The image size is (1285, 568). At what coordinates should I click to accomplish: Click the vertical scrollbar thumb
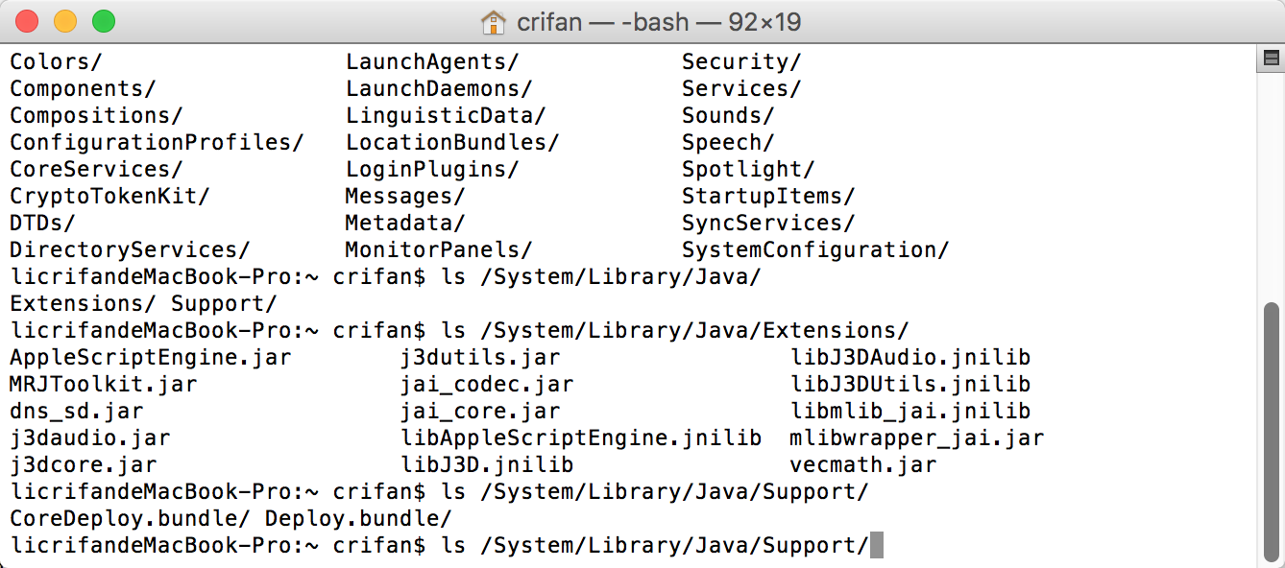[1271, 432]
